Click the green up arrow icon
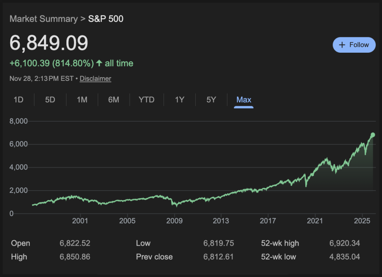The image size is (382, 277). coord(99,63)
